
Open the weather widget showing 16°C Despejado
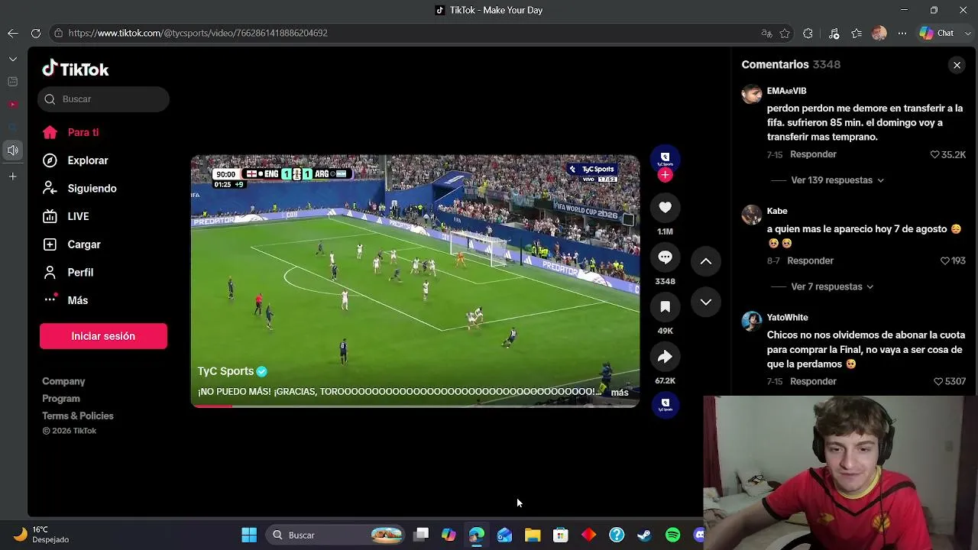pos(43,535)
